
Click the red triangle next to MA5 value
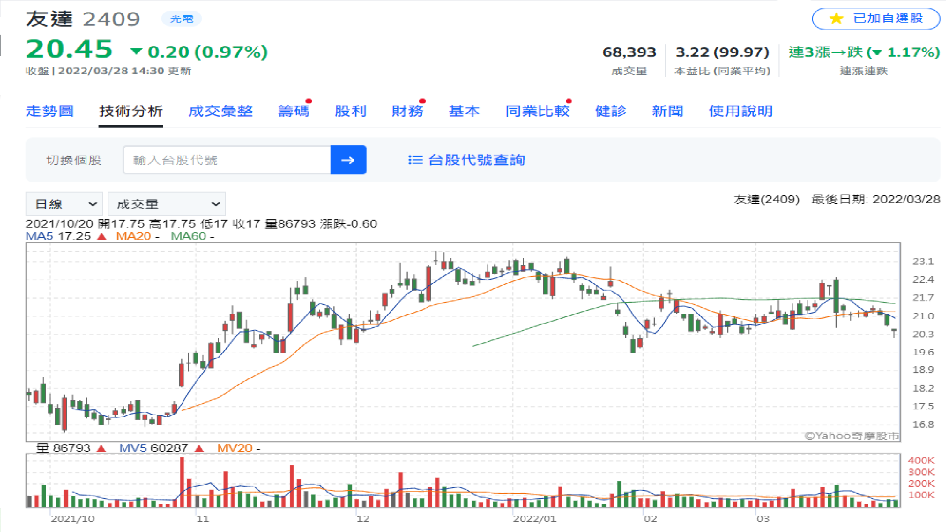(x=102, y=236)
